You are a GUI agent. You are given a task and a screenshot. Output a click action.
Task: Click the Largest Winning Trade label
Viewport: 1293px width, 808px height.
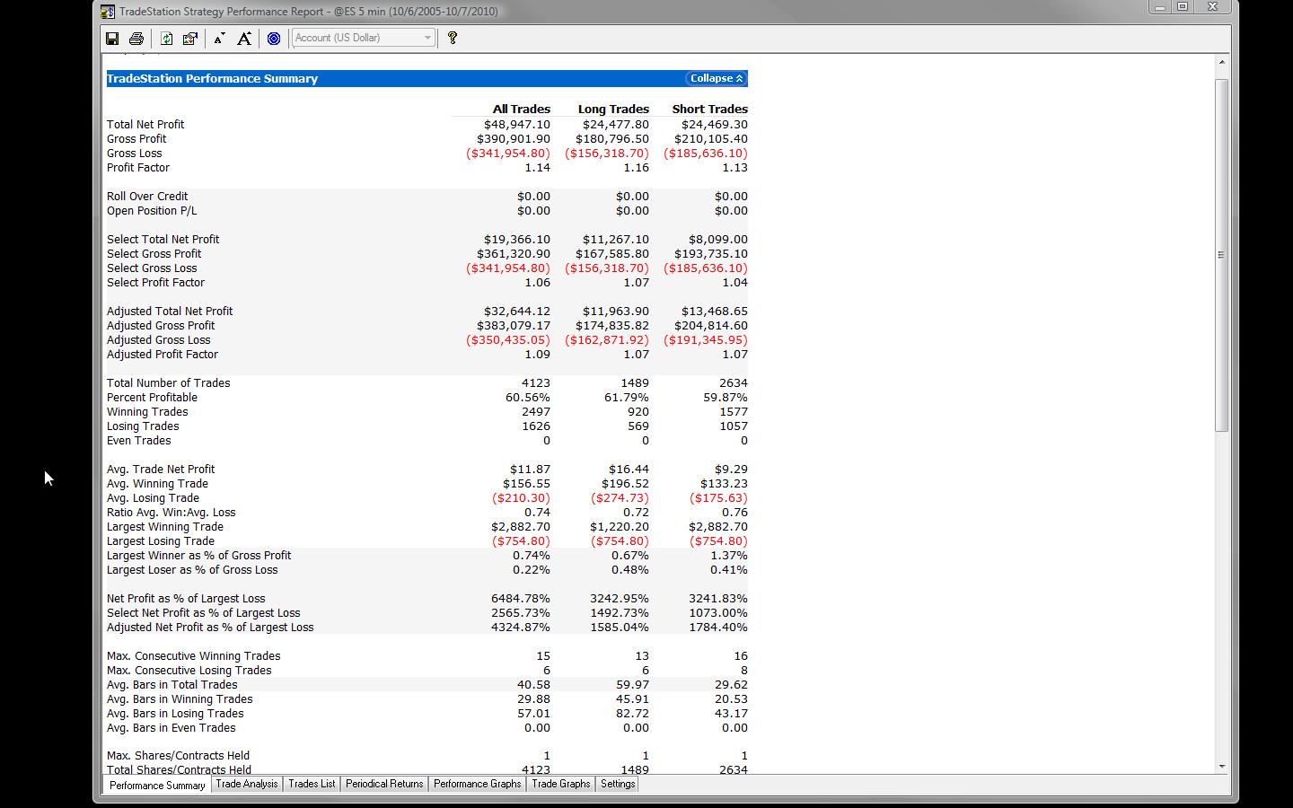click(x=165, y=527)
